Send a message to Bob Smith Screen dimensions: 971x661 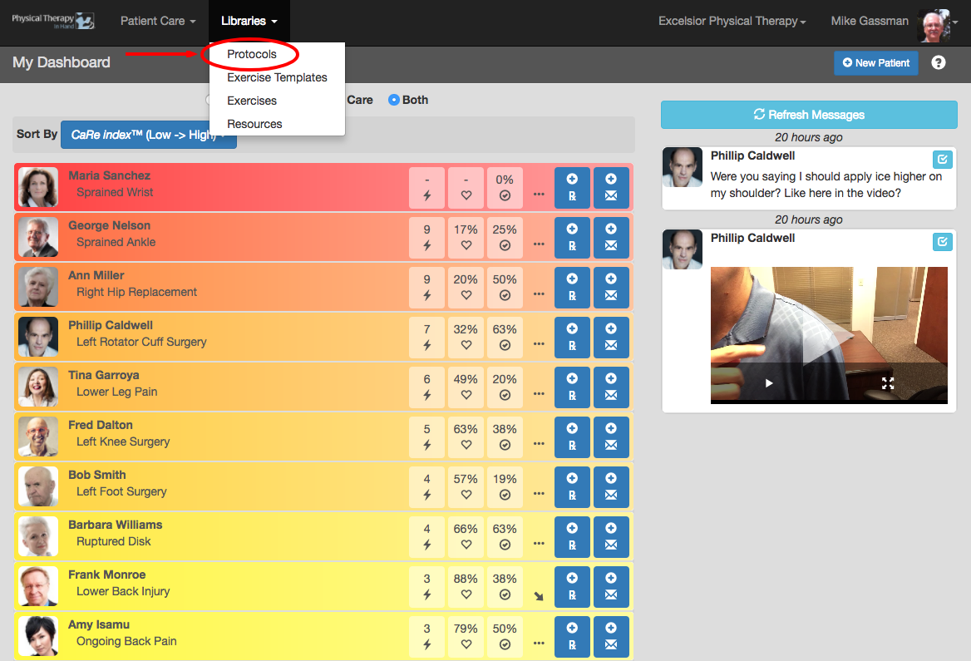[x=611, y=487]
